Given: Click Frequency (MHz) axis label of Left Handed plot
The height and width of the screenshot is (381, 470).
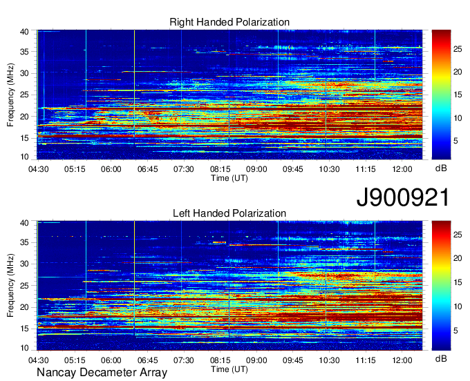Looking at the screenshot, I should coord(10,286).
